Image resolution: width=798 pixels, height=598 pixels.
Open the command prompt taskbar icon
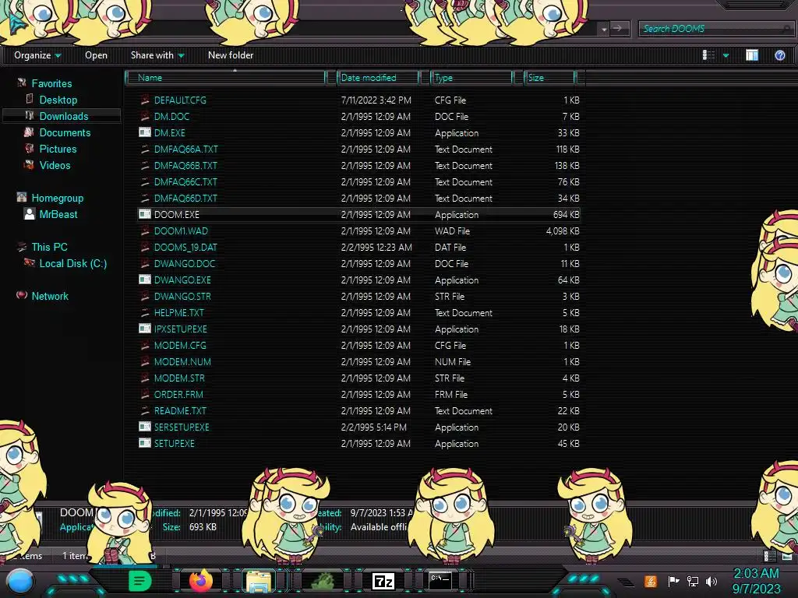(x=440, y=580)
